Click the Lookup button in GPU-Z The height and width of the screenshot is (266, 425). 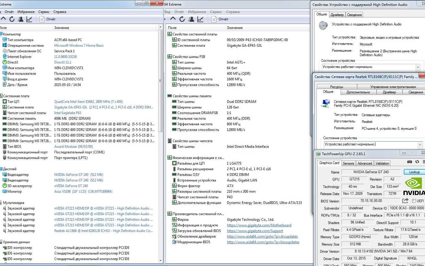tap(414, 172)
